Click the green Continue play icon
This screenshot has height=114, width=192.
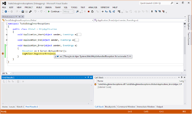49,11
